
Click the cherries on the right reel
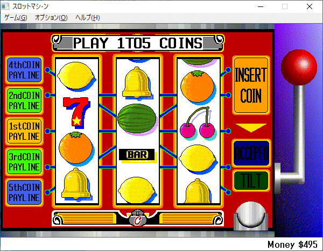(x=198, y=123)
